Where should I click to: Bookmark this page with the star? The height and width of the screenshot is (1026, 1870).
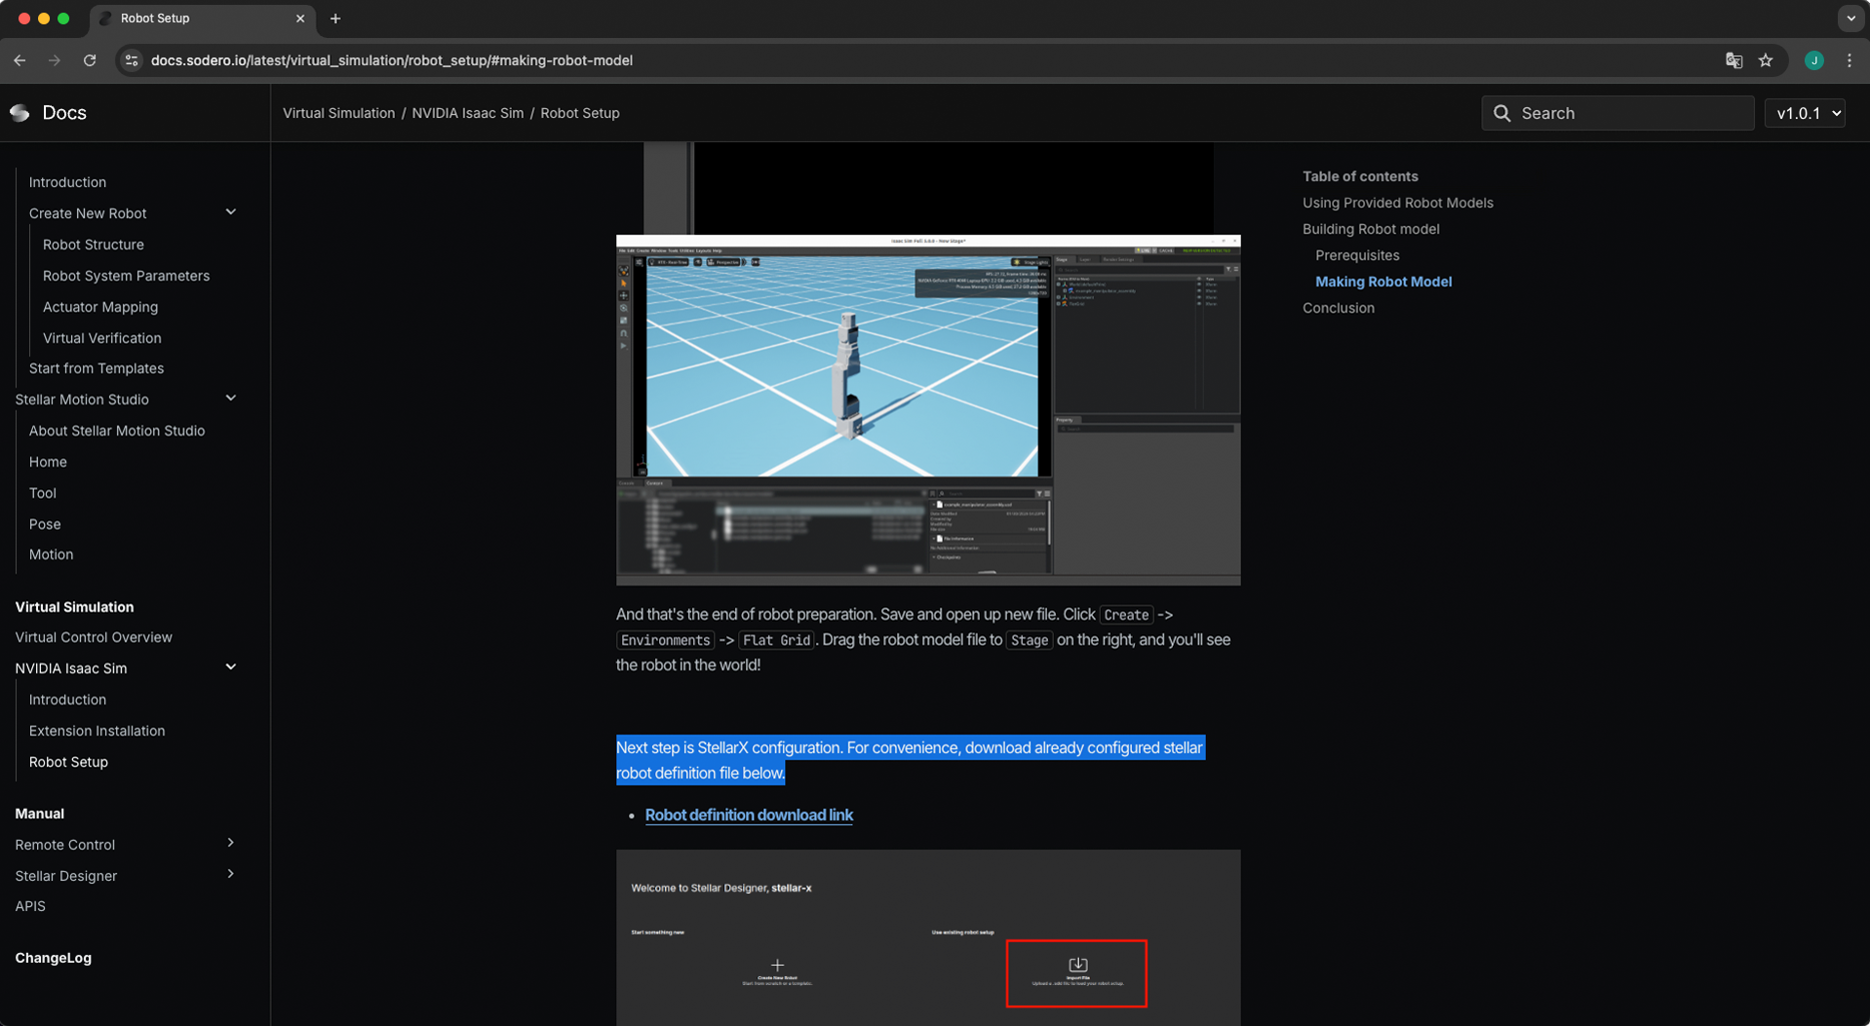1766,60
